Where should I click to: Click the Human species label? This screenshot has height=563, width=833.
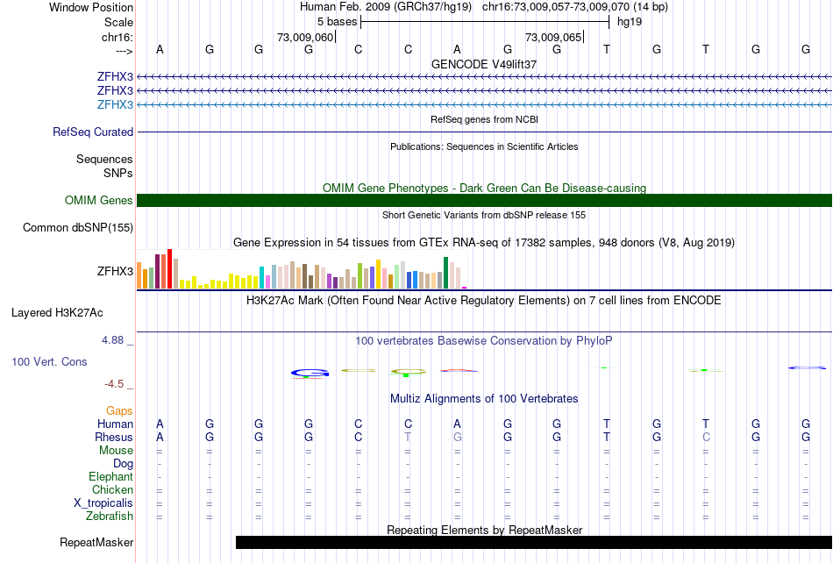115,424
